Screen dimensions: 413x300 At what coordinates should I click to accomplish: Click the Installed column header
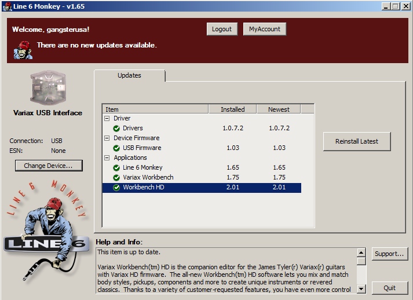tap(233, 109)
